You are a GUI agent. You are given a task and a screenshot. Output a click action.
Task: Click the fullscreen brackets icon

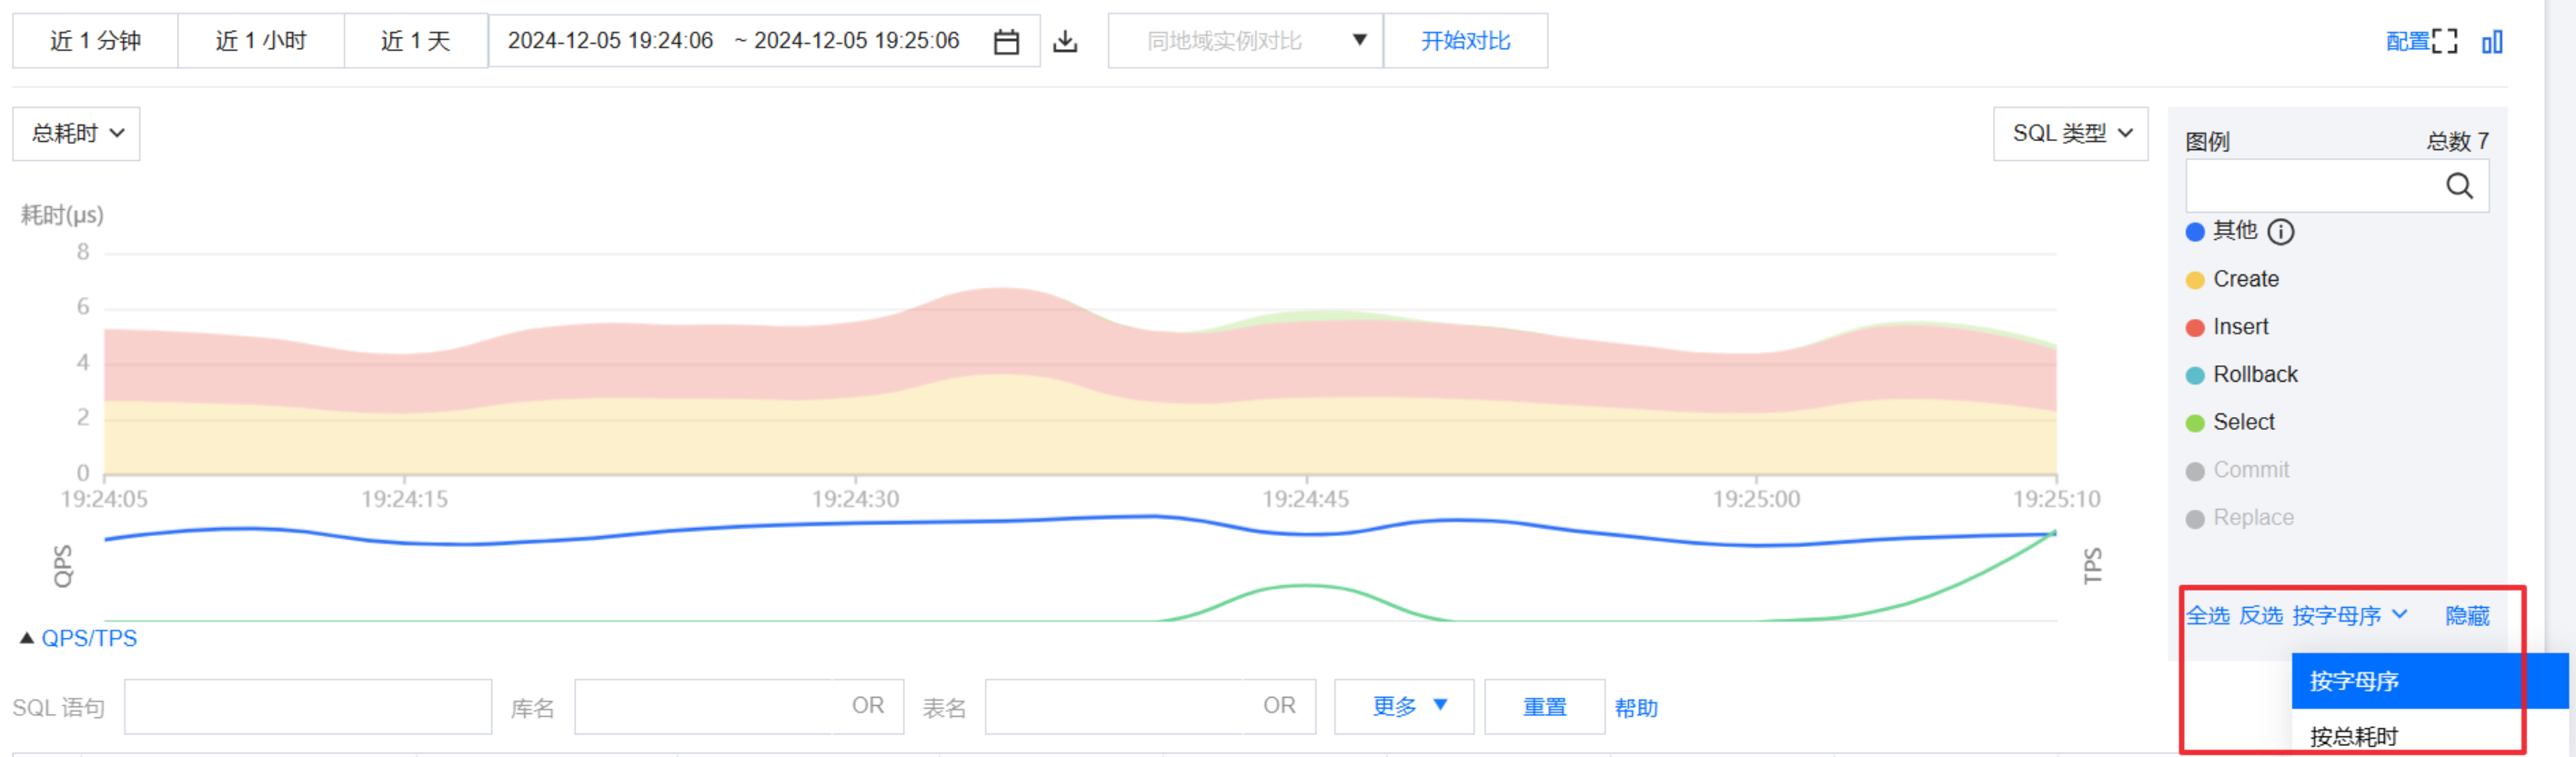tap(2445, 42)
